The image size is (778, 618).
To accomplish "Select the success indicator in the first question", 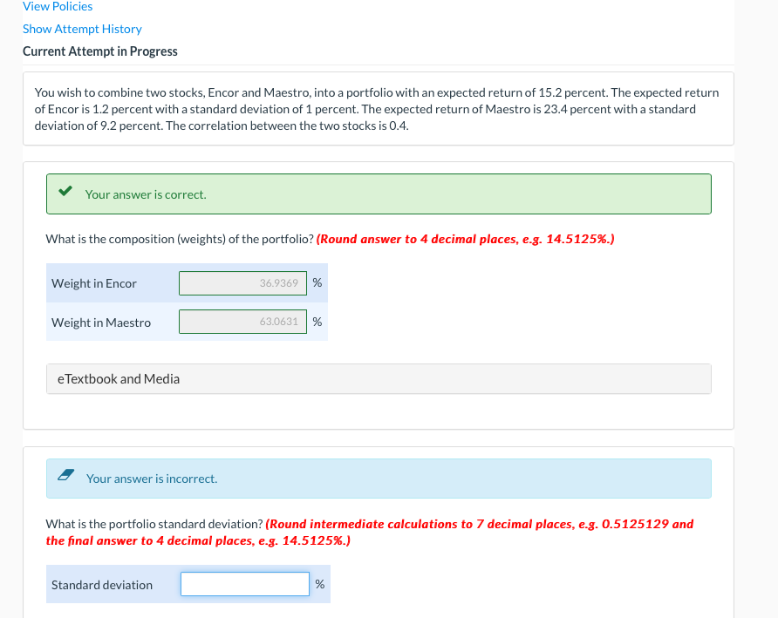I will coord(65,189).
